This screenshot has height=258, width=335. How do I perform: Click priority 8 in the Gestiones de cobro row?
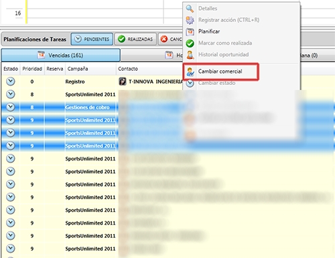tap(32, 108)
